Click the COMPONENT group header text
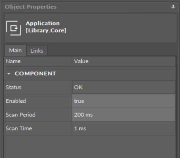 pyautogui.click(x=35, y=74)
